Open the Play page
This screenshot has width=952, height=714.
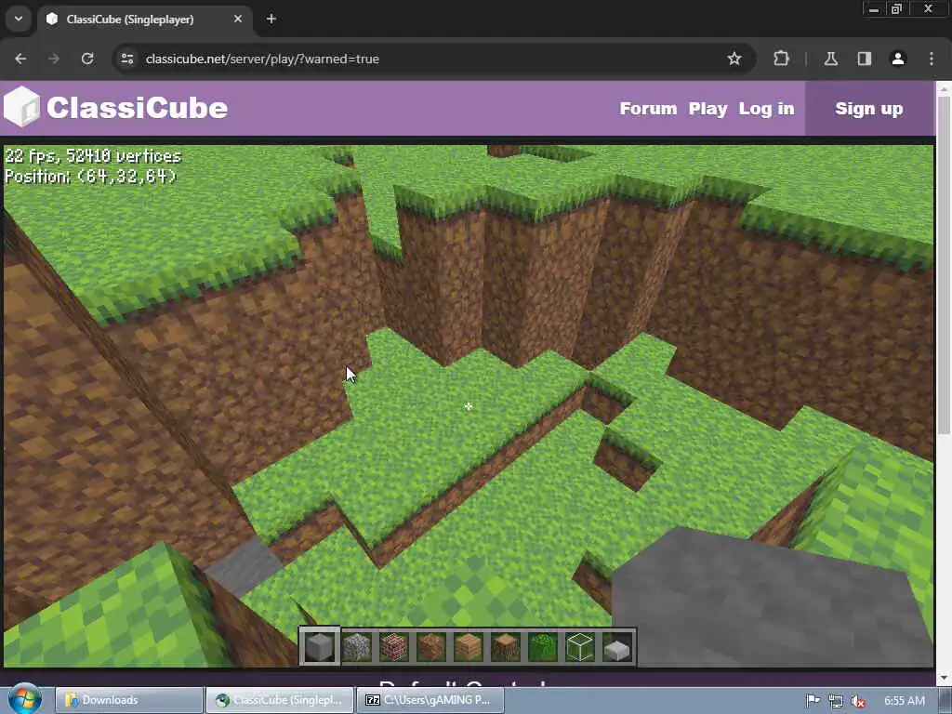pos(707,109)
